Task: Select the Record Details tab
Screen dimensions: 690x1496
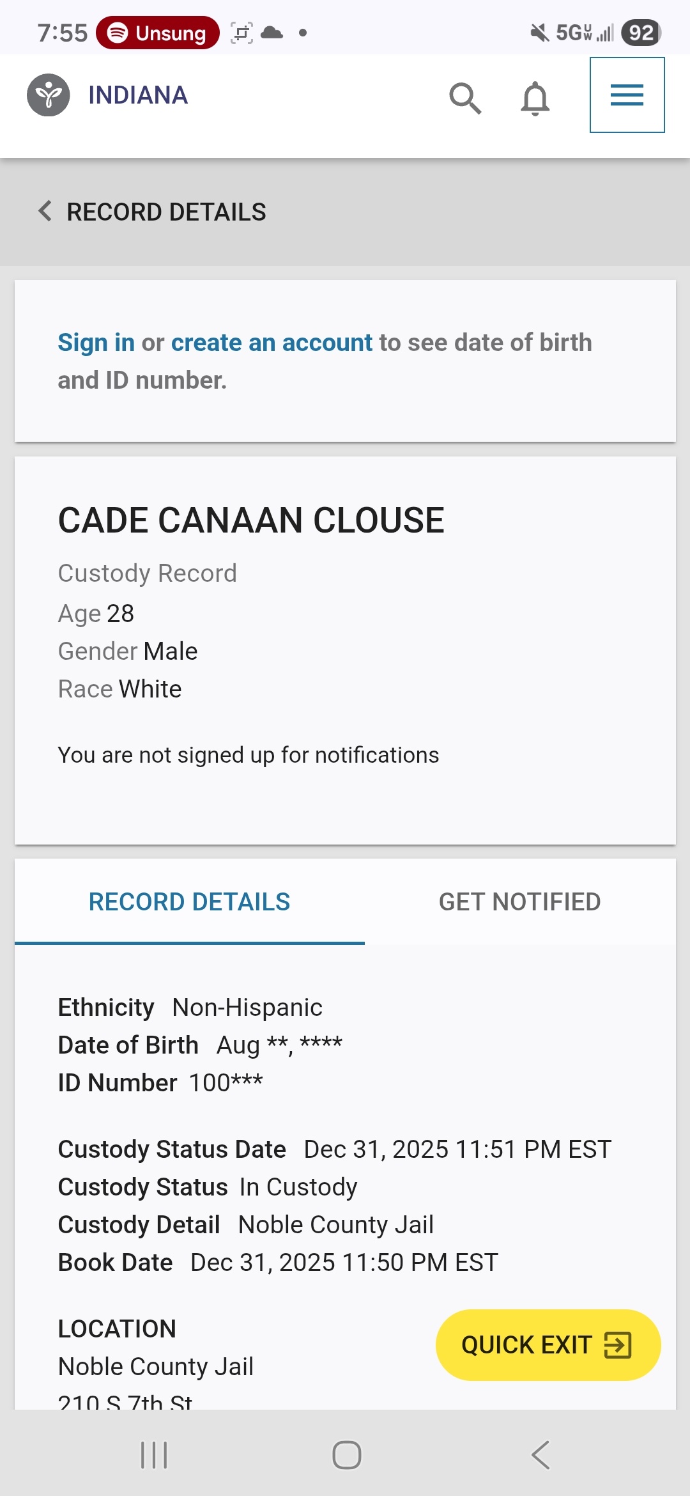Action: [189, 901]
